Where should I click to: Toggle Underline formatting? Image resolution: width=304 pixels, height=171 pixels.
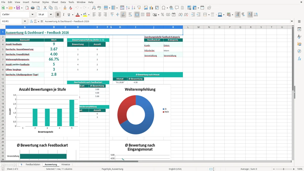(x=69, y=15)
